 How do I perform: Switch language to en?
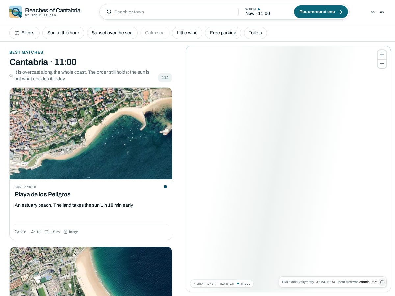(x=382, y=12)
